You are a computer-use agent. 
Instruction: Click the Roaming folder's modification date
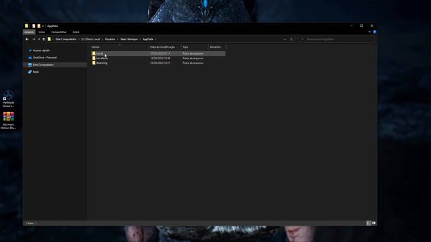(160, 63)
